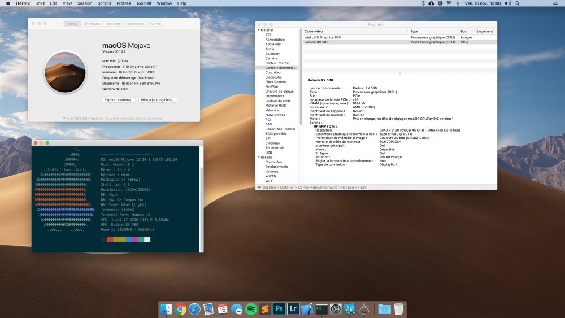The image size is (565, 318).
Task: Open the volume control in menu bar
Action: point(508,3)
